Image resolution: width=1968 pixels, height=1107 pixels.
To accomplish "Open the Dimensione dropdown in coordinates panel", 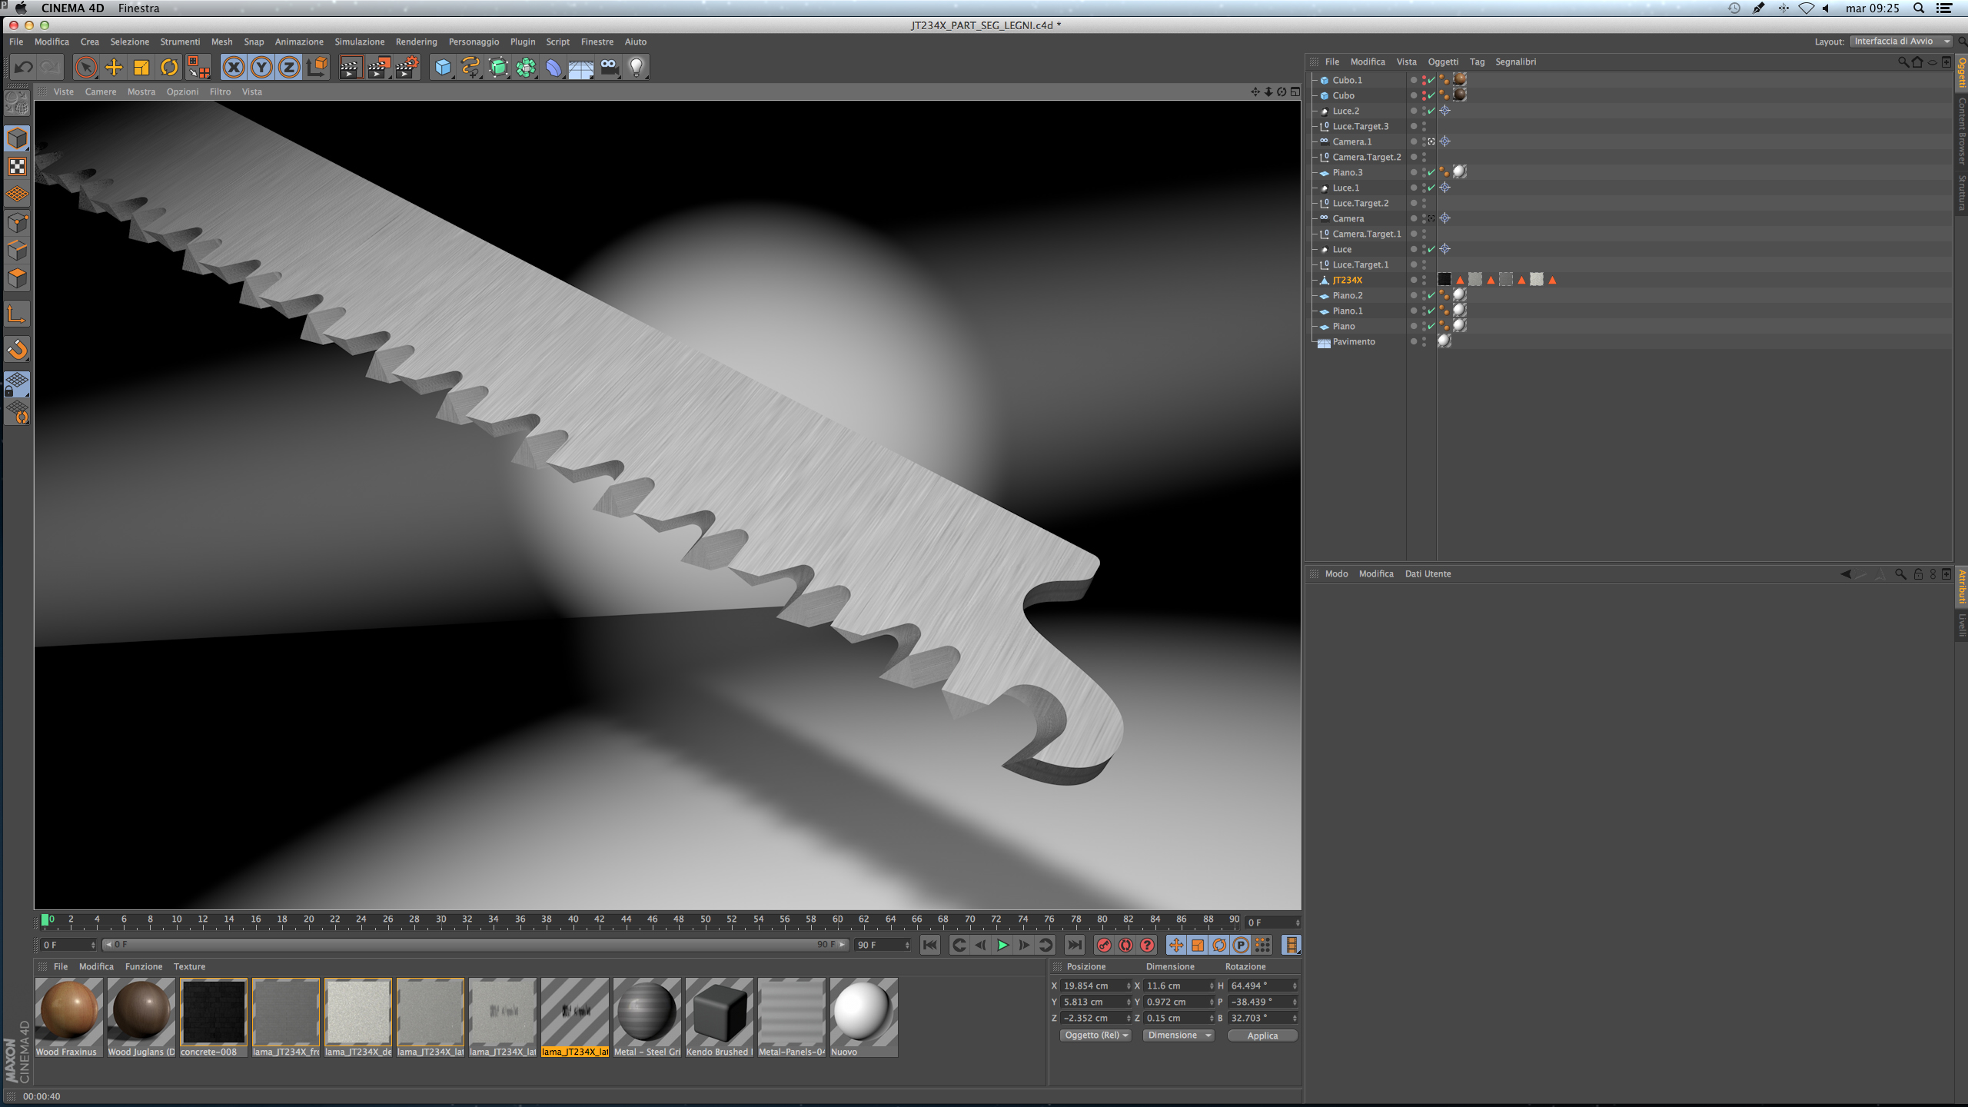I will pyautogui.click(x=1178, y=1036).
